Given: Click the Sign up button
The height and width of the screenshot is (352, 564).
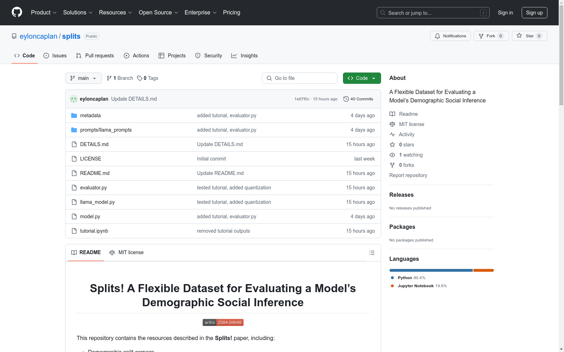Looking at the screenshot, I should (534, 13).
